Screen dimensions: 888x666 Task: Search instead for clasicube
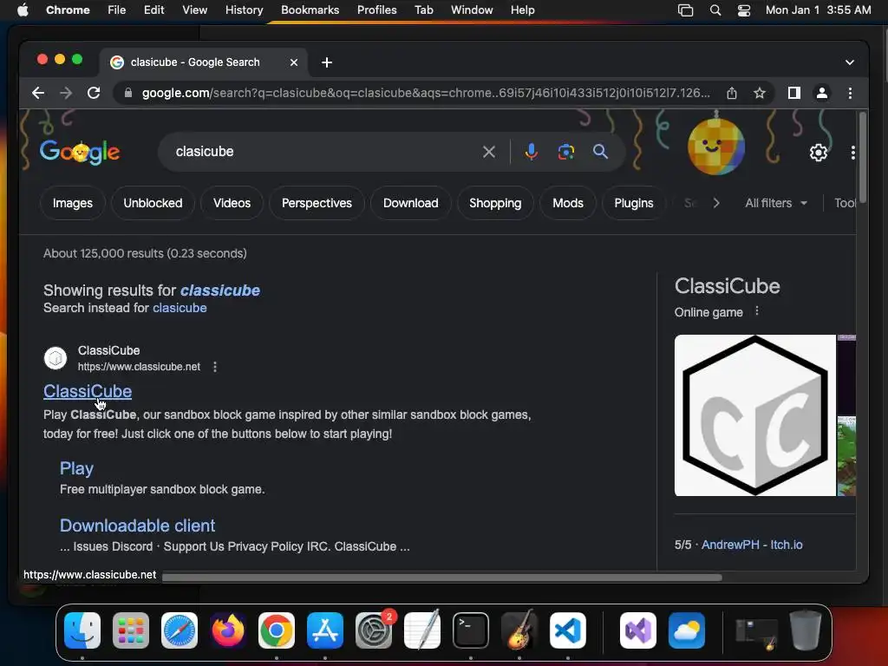tap(180, 308)
